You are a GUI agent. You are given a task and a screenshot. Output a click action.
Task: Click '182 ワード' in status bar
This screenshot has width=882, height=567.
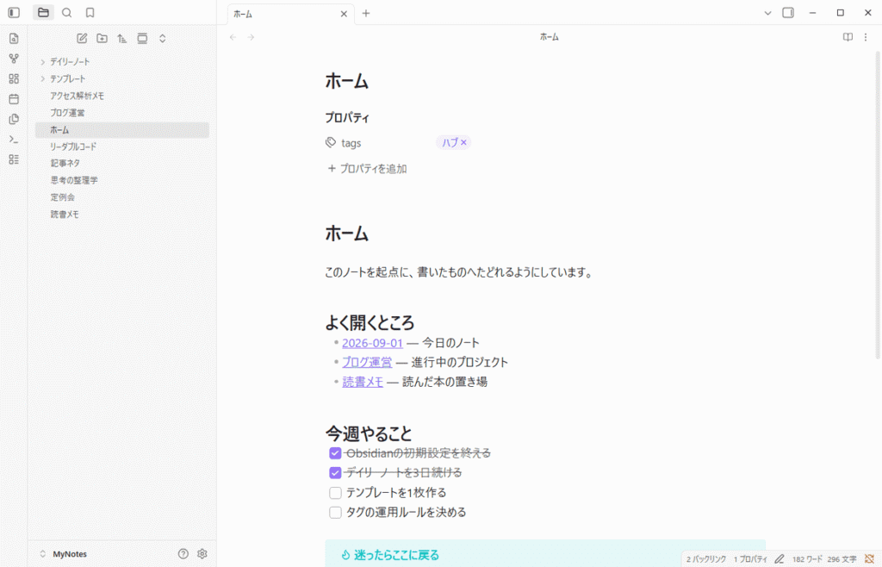pos(807,559)
